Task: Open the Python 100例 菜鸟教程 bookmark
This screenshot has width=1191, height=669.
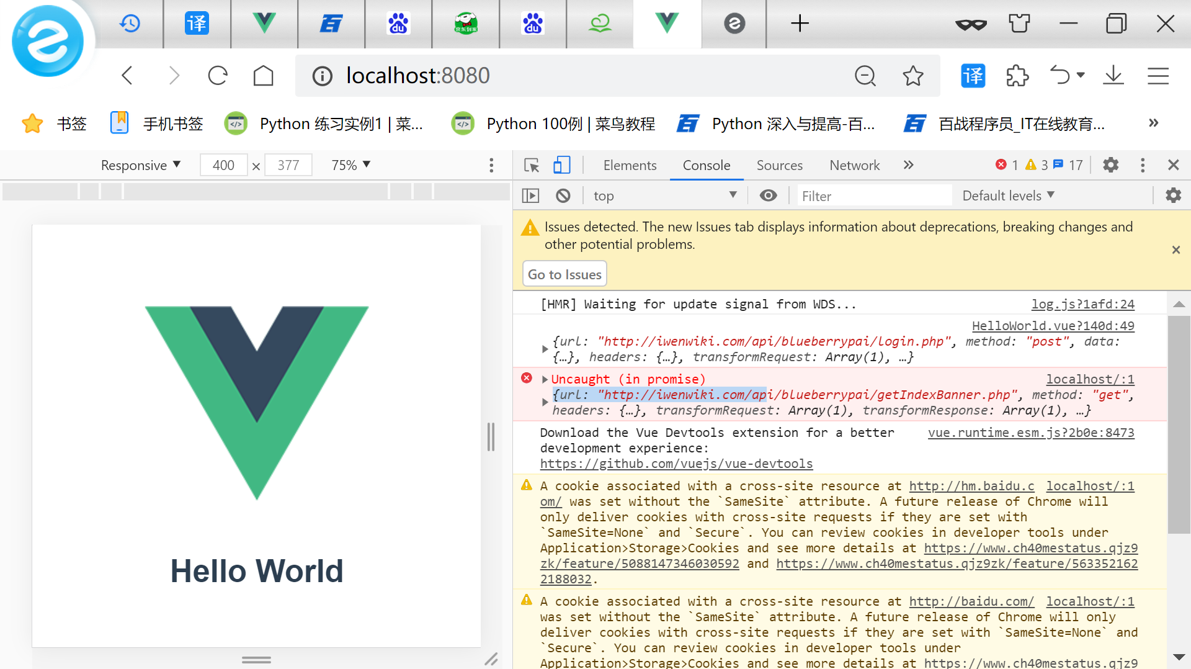Action: (x=553, y=123)
